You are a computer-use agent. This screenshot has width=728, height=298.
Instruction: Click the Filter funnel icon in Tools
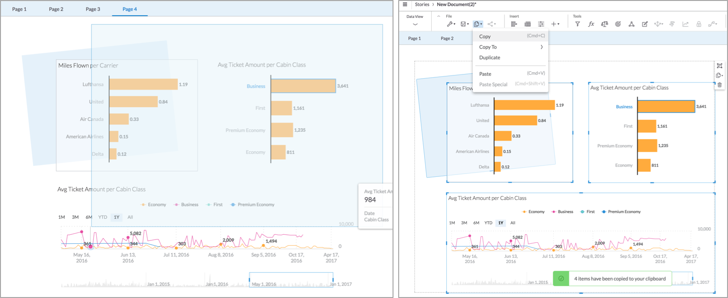577,24
